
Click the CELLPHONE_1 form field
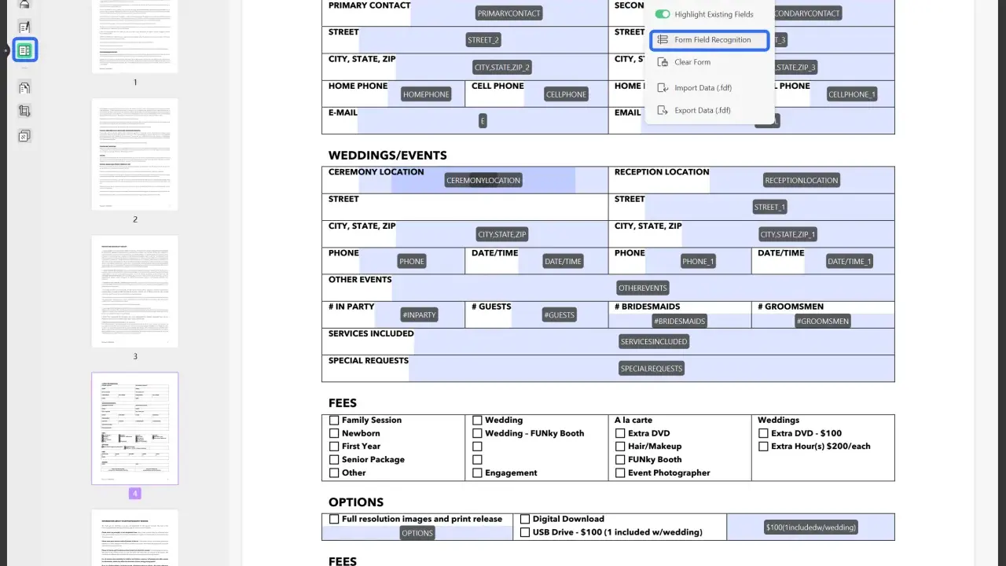coord(852,94)
